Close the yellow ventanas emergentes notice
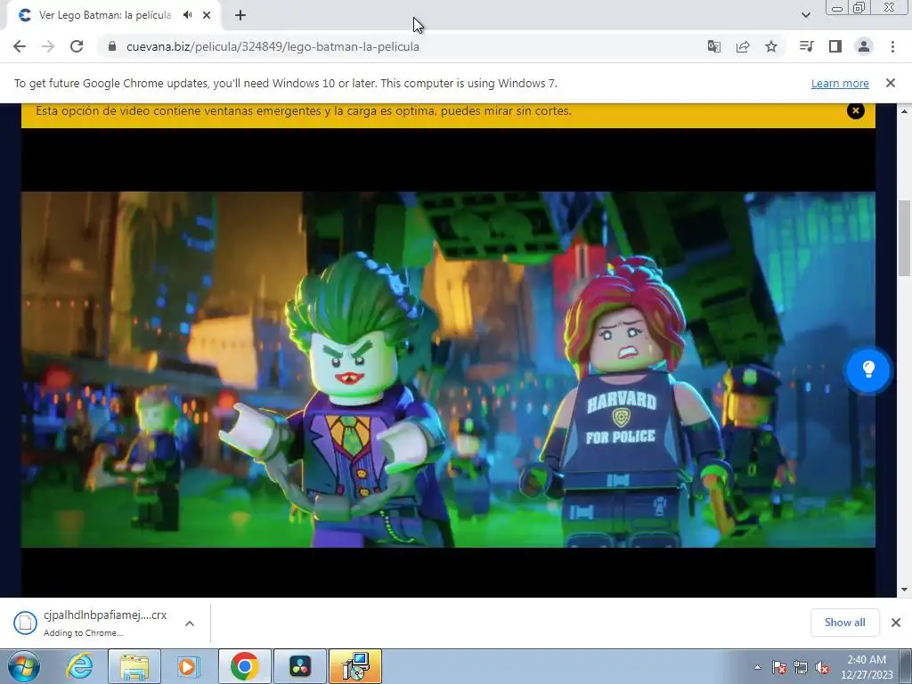Screen dimensions: 912x684 pos(856,110)
